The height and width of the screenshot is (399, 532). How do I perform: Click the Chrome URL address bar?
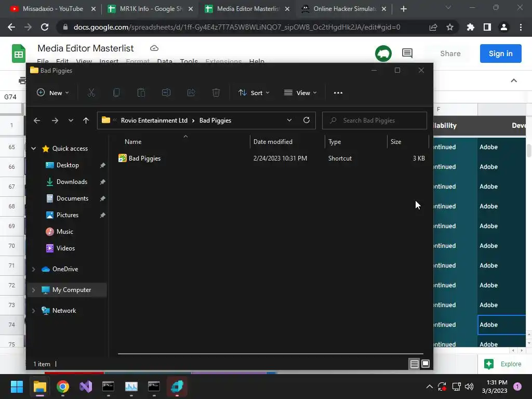(x=237, y=27)
